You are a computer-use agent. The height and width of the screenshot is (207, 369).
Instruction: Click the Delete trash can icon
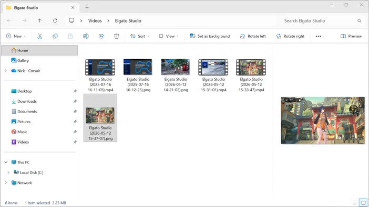(117, 36)
